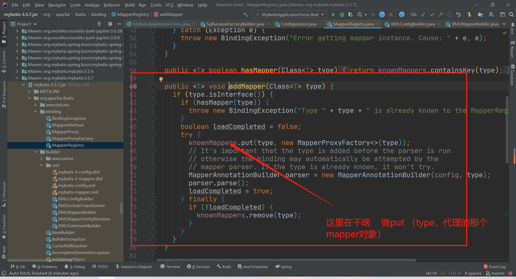Click the editor vertical scrollbar thumb

click(507, 130)
